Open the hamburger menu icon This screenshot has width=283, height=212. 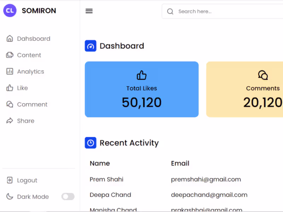(89, 11)
